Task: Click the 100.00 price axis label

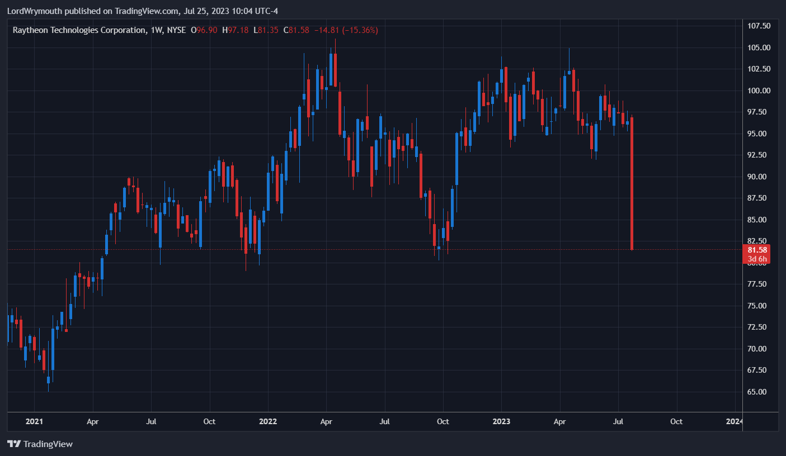Action: click(x=759, y=91)
